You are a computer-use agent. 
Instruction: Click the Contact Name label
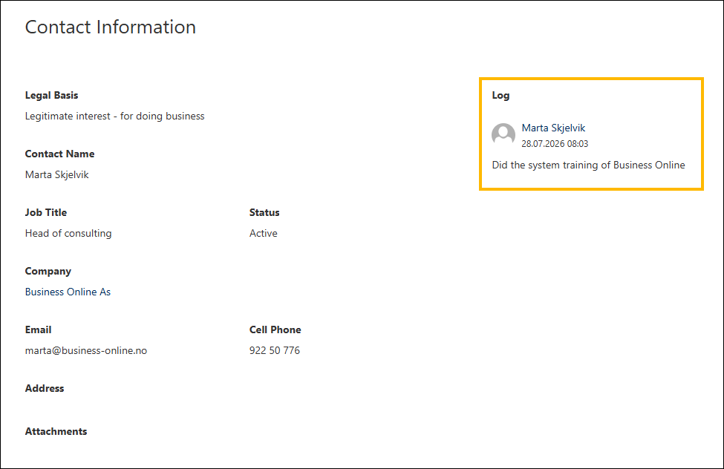click(59, 154)
